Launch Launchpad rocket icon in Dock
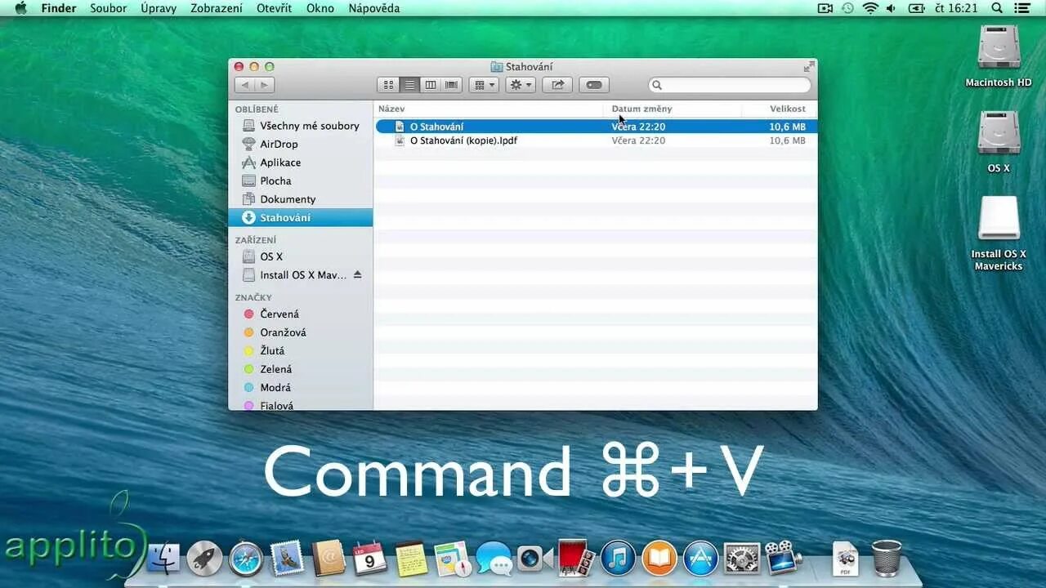1046x588 pixels. (x=205, y=559)
